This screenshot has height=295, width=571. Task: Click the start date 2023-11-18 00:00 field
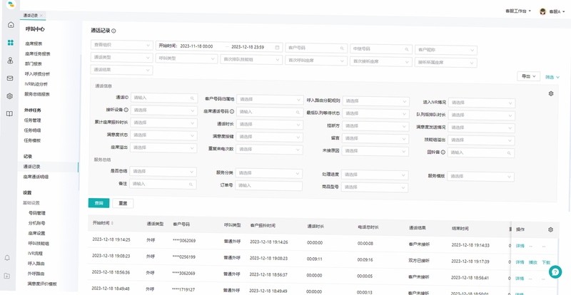197,46
